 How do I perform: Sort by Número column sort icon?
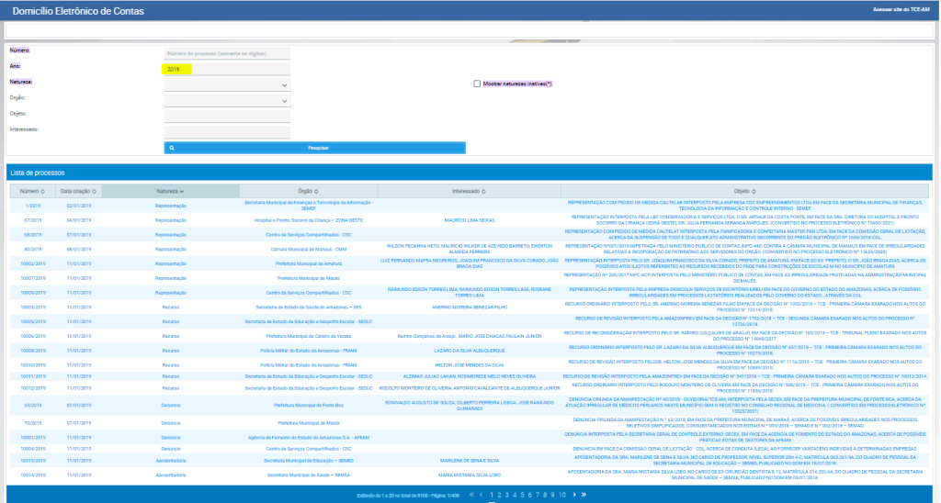[x=42, y=191]
